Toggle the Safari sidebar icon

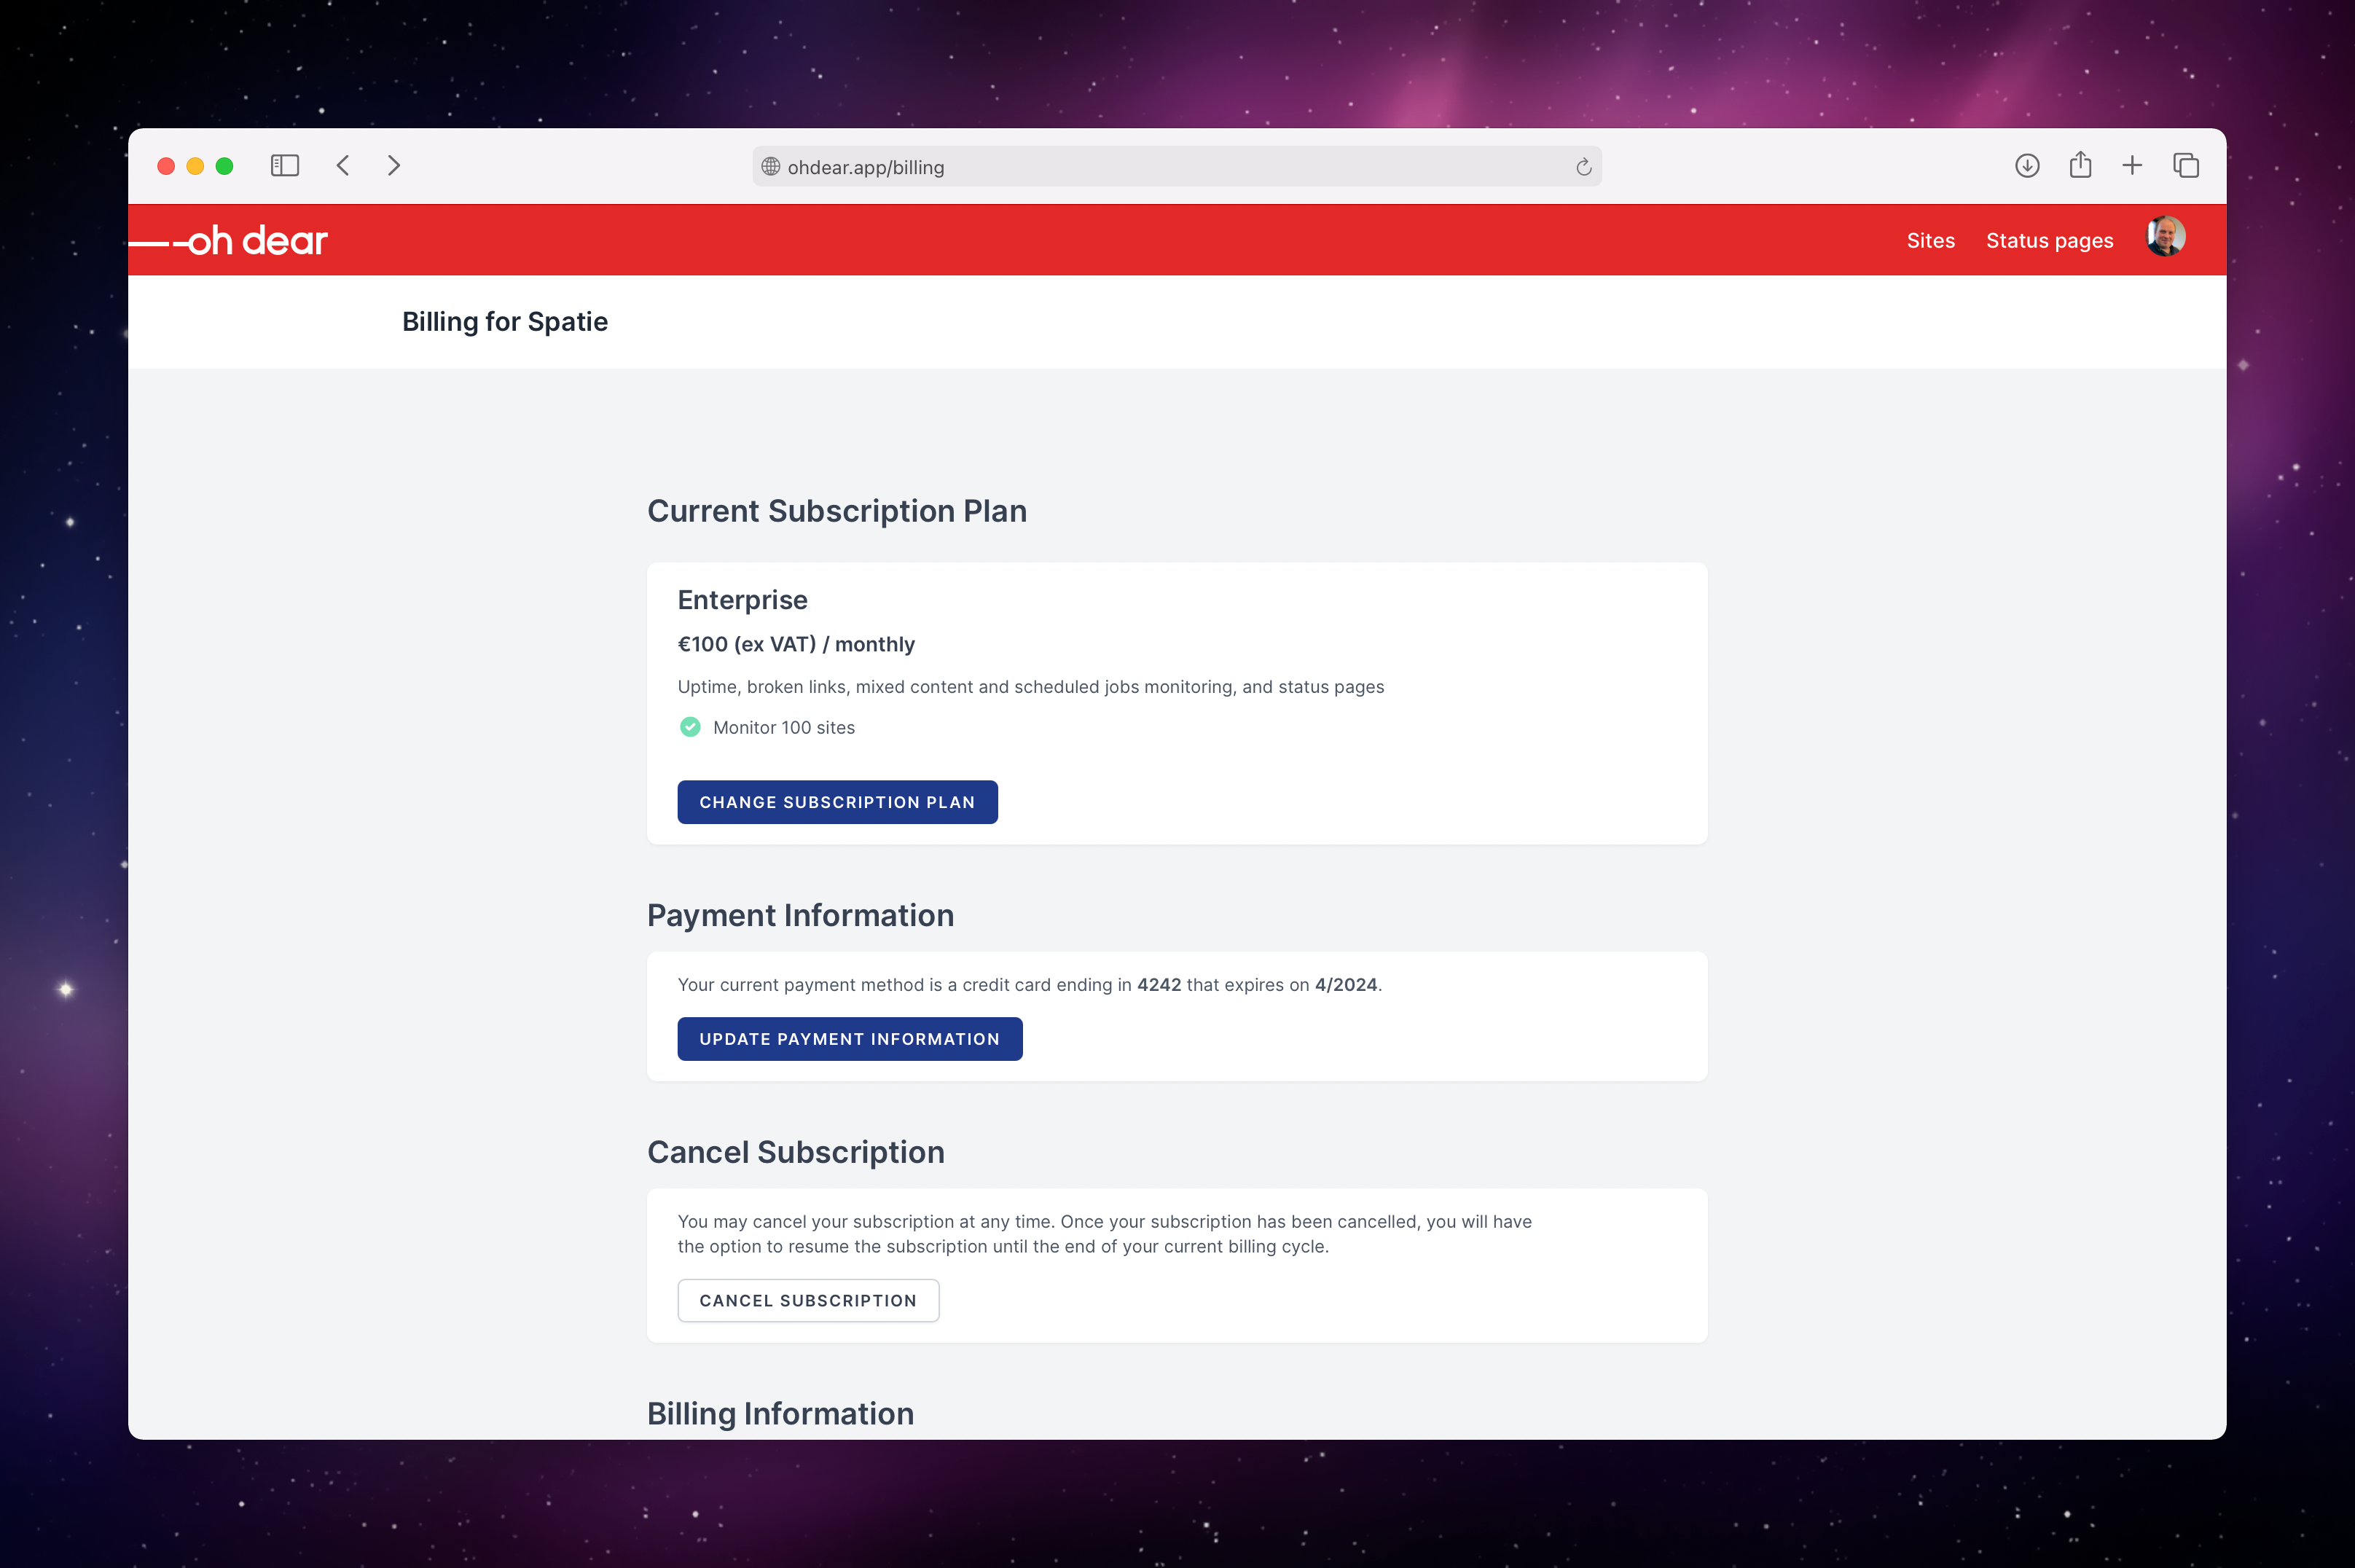(x=285, y=166)
